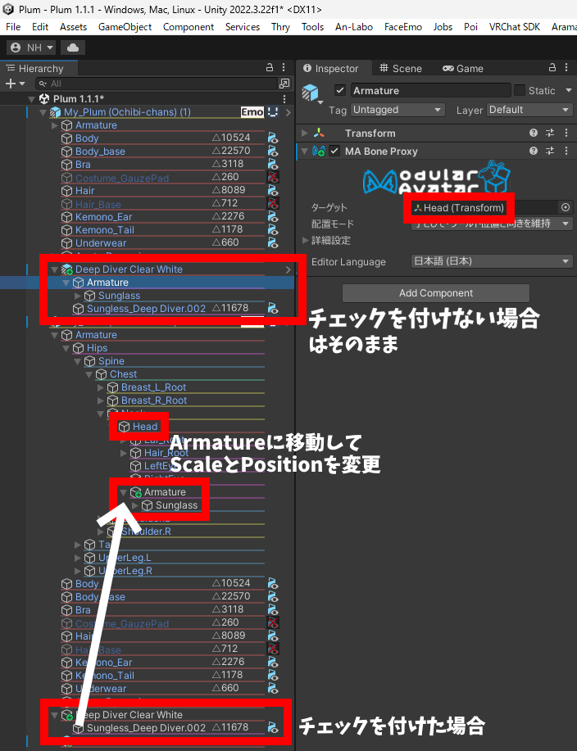Lock the Hierarchy panel with padlock icon
Image resolution: width=577 pixels, height=751 pixels.
point(270,67)
